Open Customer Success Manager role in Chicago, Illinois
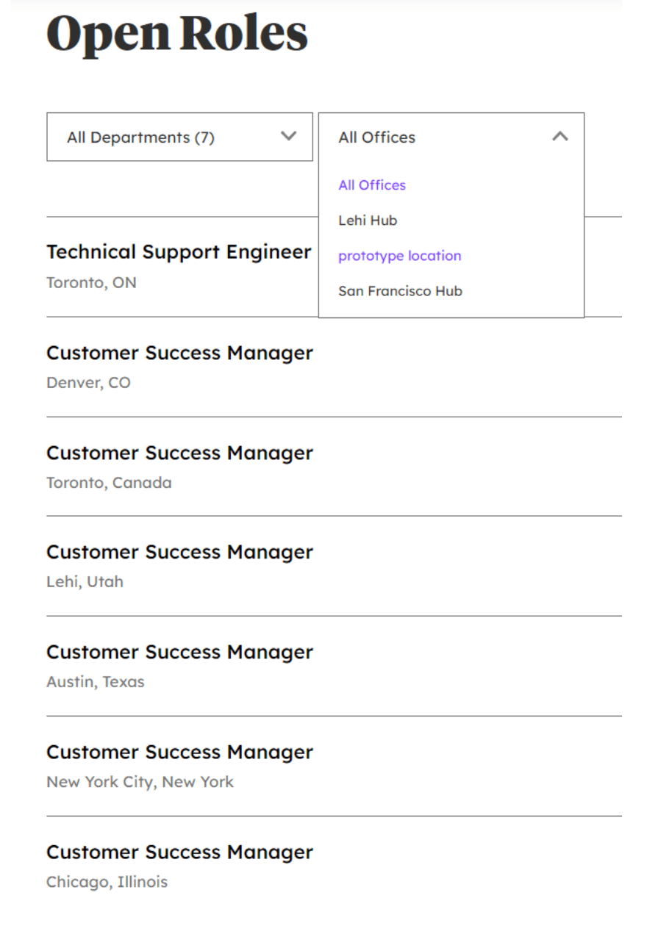Image resolution: width=647 pixels, height=948 pixels. pyautogui.click(x=179, y=852)
